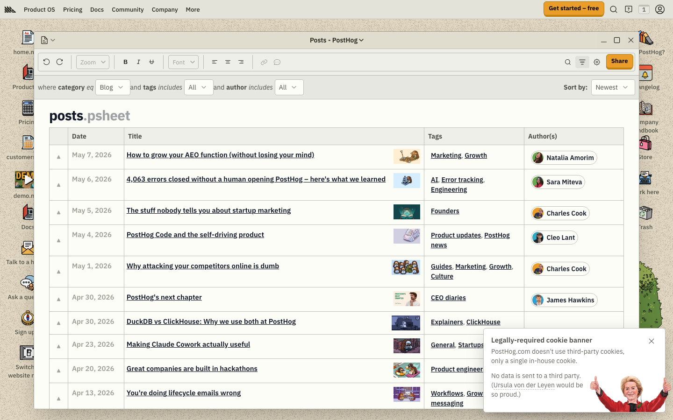Screen dimensions: 673x420
Task: Open the category Blog dropdown
Action: coord(113,87)
